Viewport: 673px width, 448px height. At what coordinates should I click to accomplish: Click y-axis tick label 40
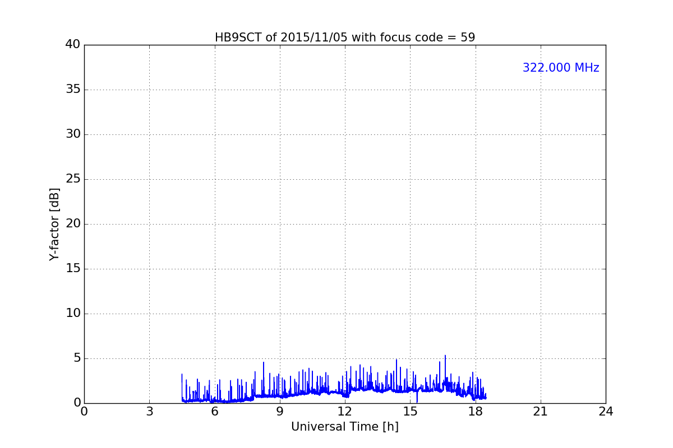[73, 45]
